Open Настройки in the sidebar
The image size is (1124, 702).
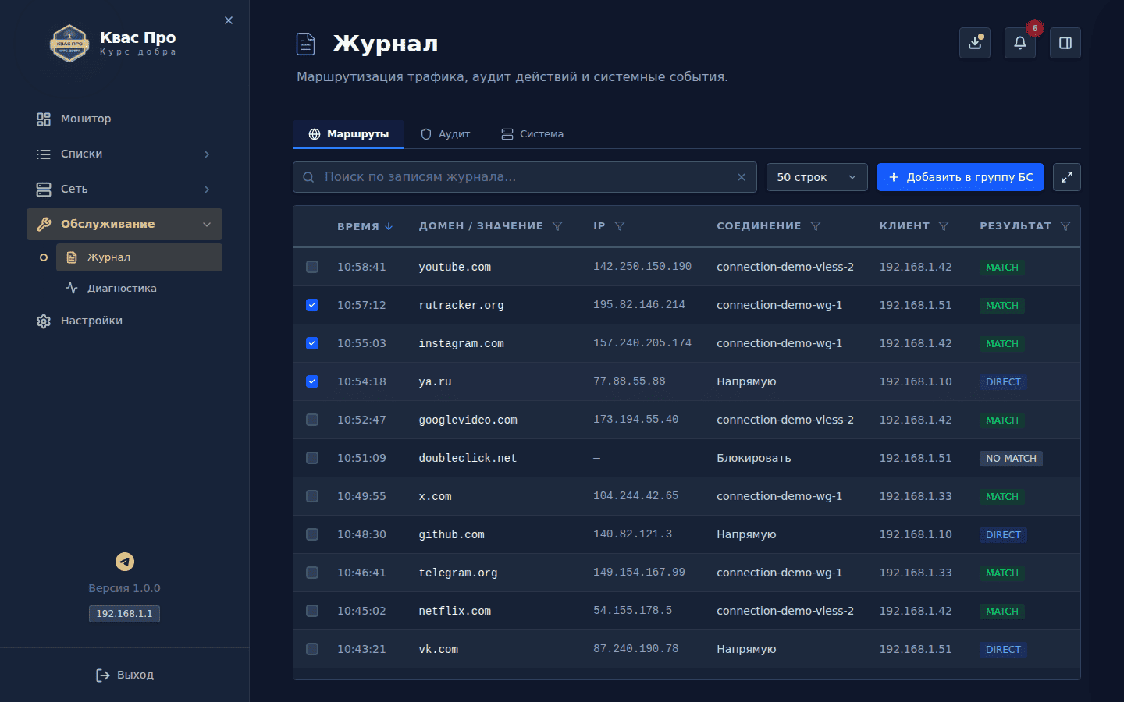click(124, 321)
